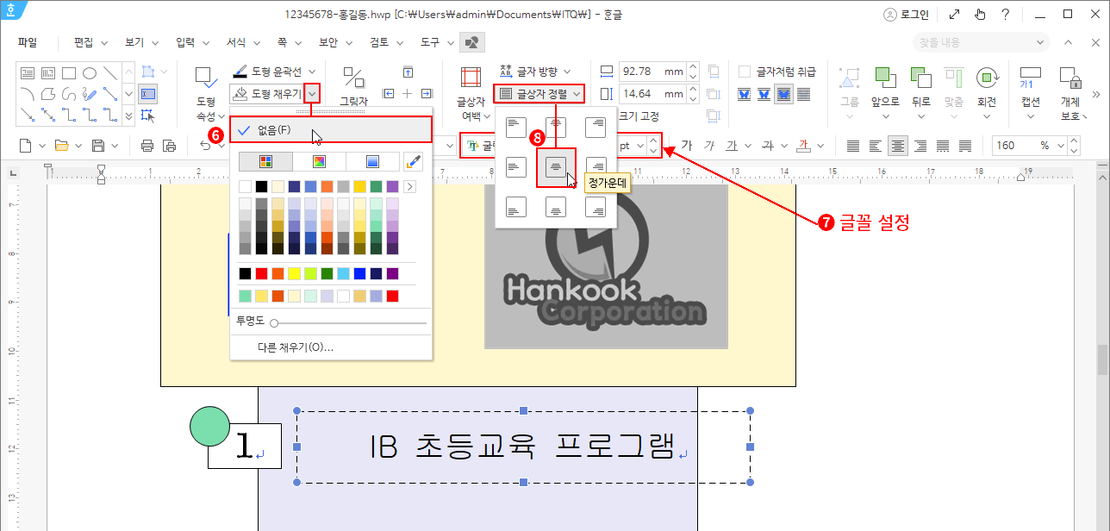Click 다른 채우기(O)... option
Viewport: 1110px width, 531px height.
[296, 347]
